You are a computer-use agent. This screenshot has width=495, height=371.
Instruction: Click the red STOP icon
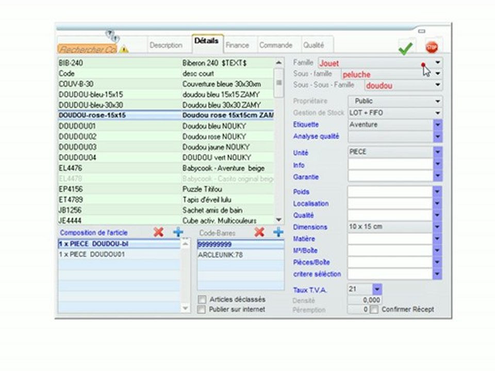tap(432, 47)
